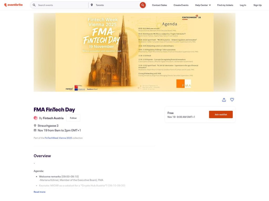Click the Fintech Austria organizer avatar

[x=36, y=118]
